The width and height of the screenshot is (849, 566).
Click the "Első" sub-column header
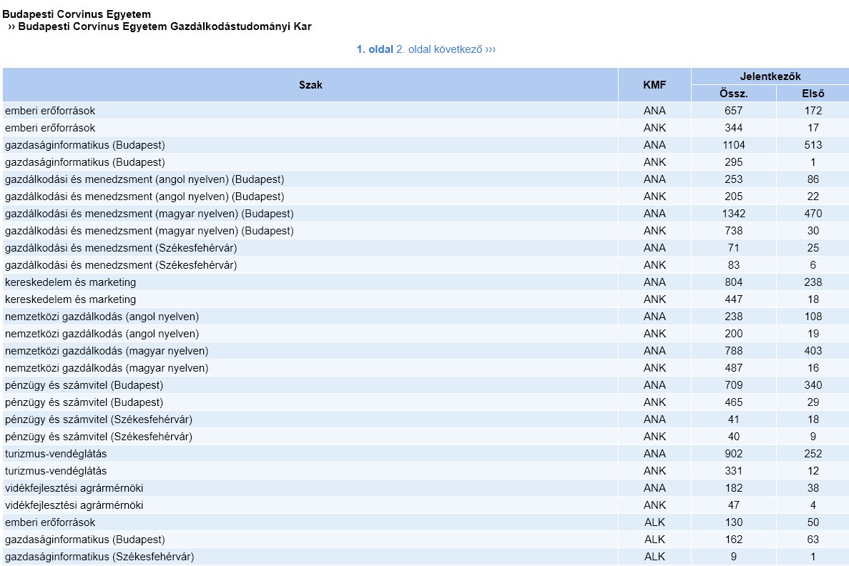(x=813, y=93)
